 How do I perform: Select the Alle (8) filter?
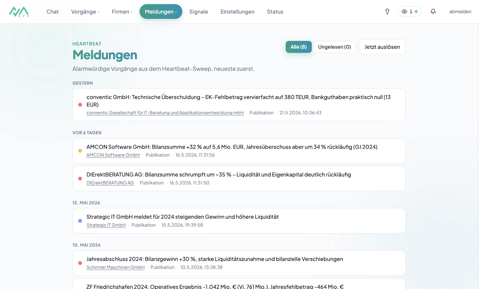click(x=298, y=47)
